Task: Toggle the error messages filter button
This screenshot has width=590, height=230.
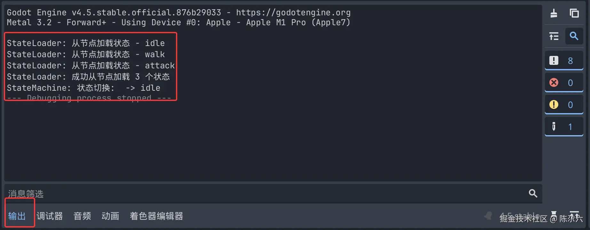Action: click(x=564, y=82)
